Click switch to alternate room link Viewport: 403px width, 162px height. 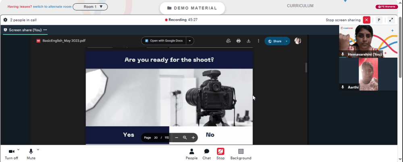pos(52,7)
